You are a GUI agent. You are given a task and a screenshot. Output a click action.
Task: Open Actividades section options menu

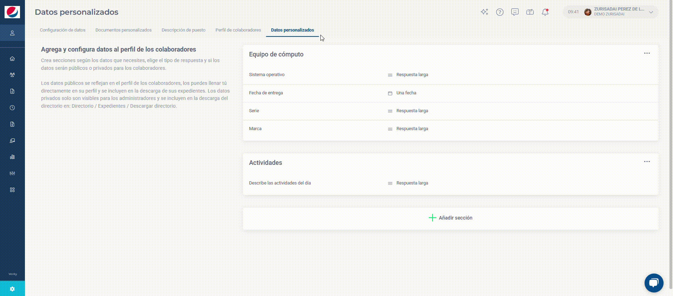(x=647, y=162)
